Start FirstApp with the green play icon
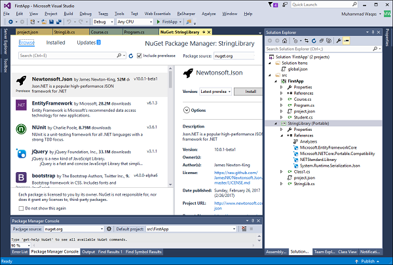The height and width of the screenshot is (265, 393). coord(159,22)
